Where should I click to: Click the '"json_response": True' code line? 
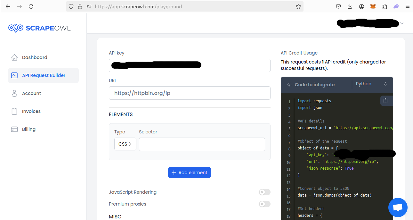tap(330, 168)
